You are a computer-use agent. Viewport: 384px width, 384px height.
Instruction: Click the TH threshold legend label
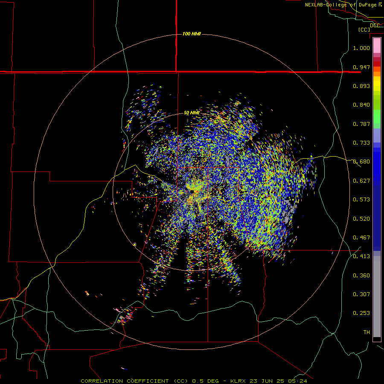(367, 332)
